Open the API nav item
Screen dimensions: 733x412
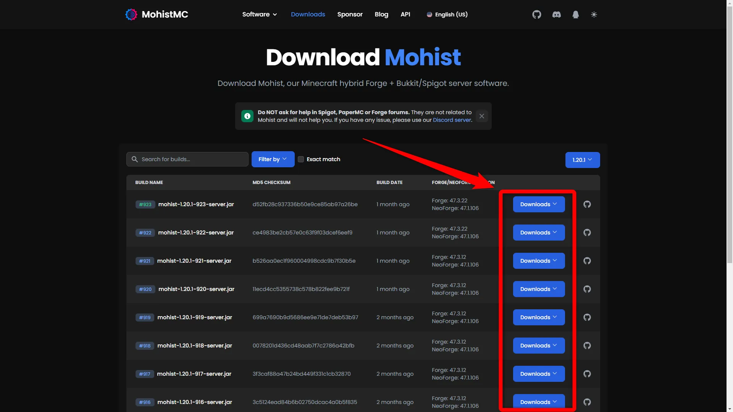[x=405, y=15]
